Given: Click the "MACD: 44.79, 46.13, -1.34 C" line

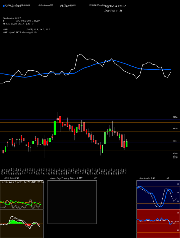Looking at the screenshot, I should [x=18, y=24].
